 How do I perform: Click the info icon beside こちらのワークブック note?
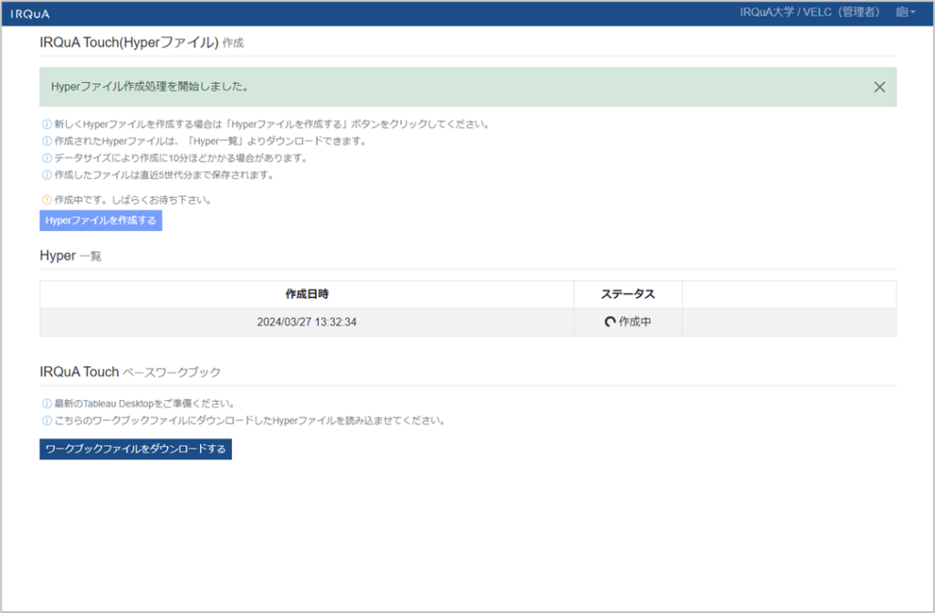(47, 421)
